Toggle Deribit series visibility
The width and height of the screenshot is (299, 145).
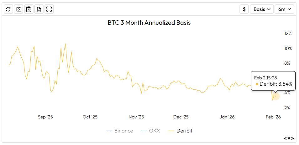point(184,131)
